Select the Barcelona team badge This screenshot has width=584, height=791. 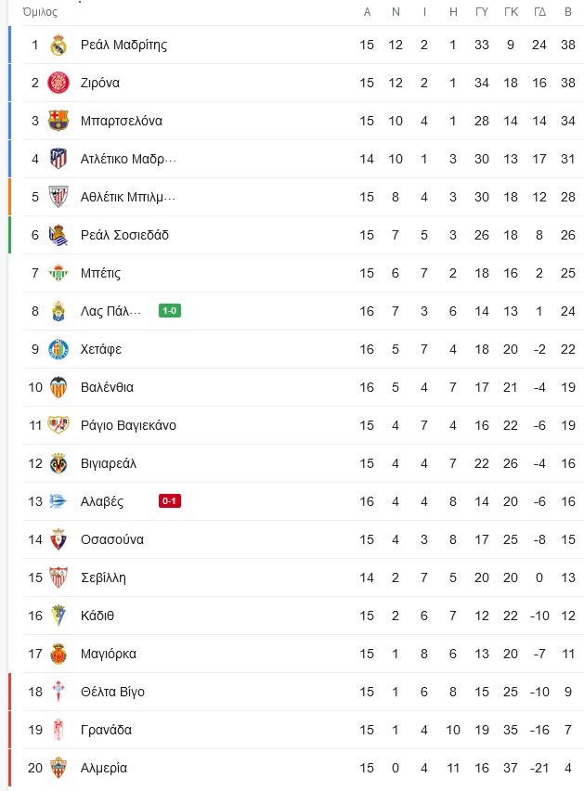pyautogui.click(x=58, y=121)
